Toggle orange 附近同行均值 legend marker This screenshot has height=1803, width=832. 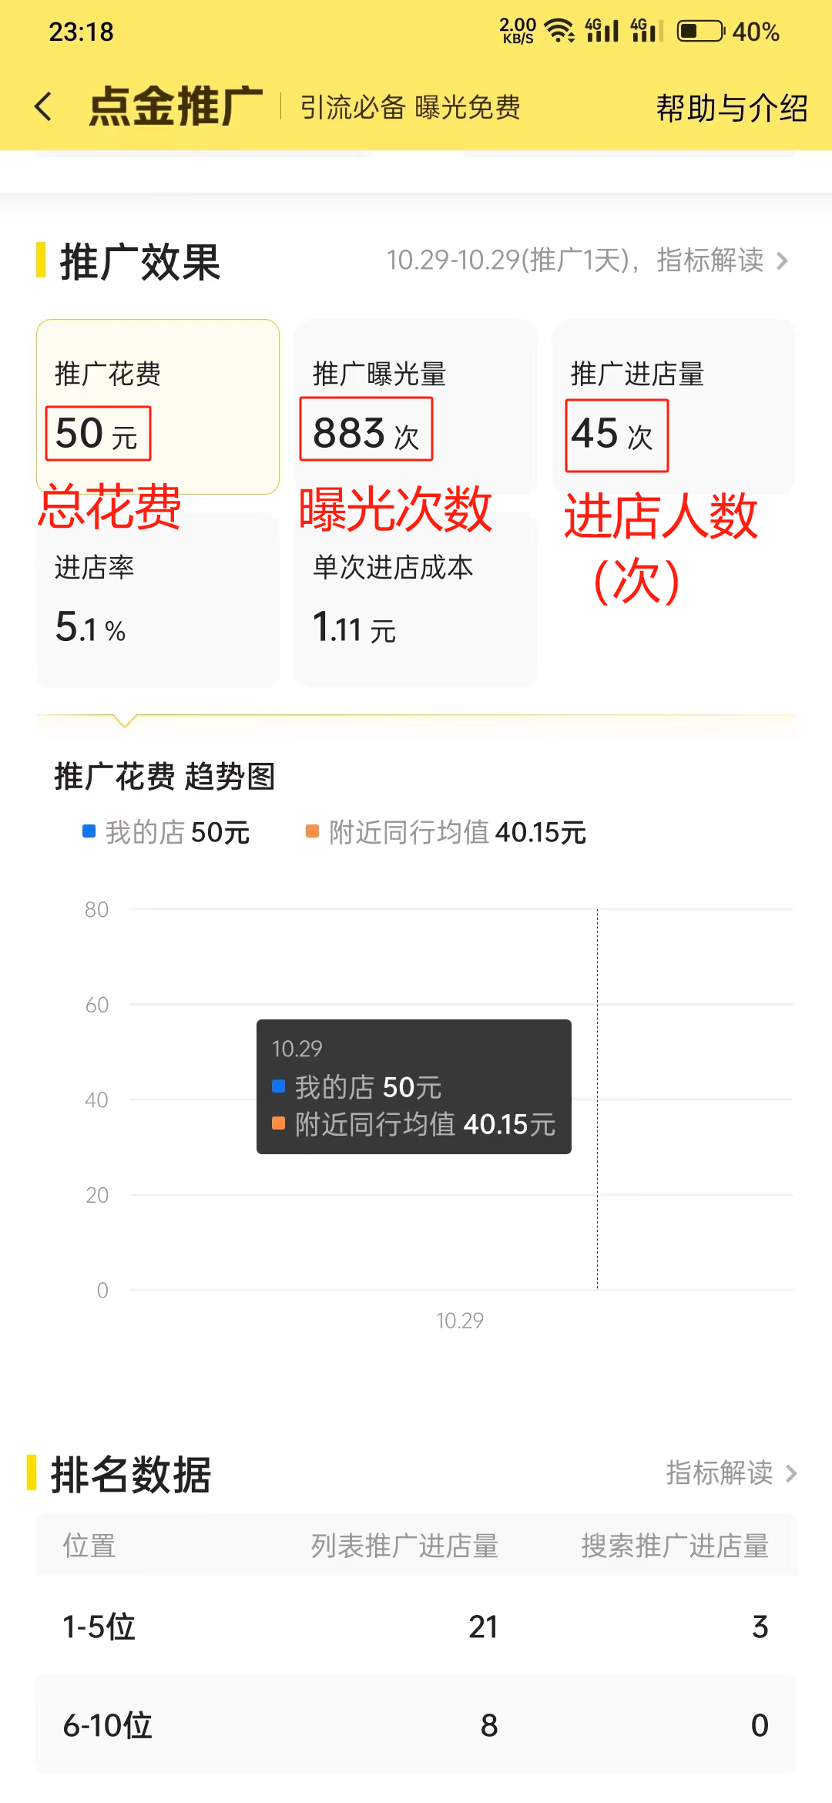[x=312, y=831]
